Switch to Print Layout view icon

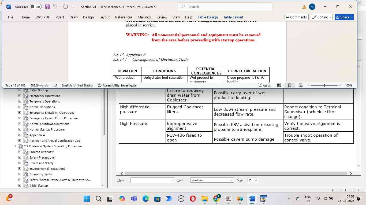(x=290, y=85)
